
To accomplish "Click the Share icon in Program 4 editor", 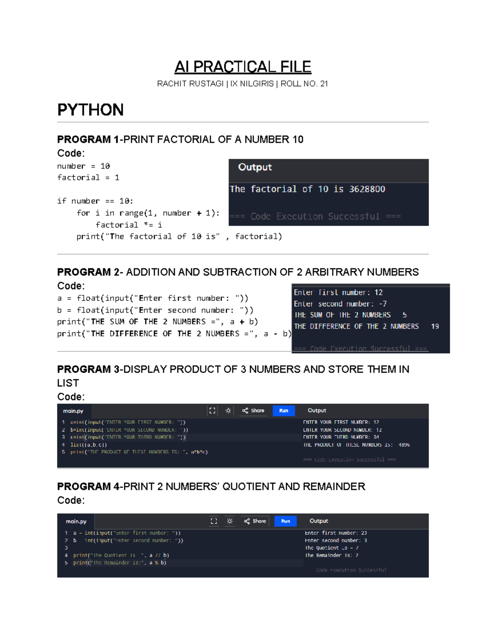I will [x=247, y=521].
